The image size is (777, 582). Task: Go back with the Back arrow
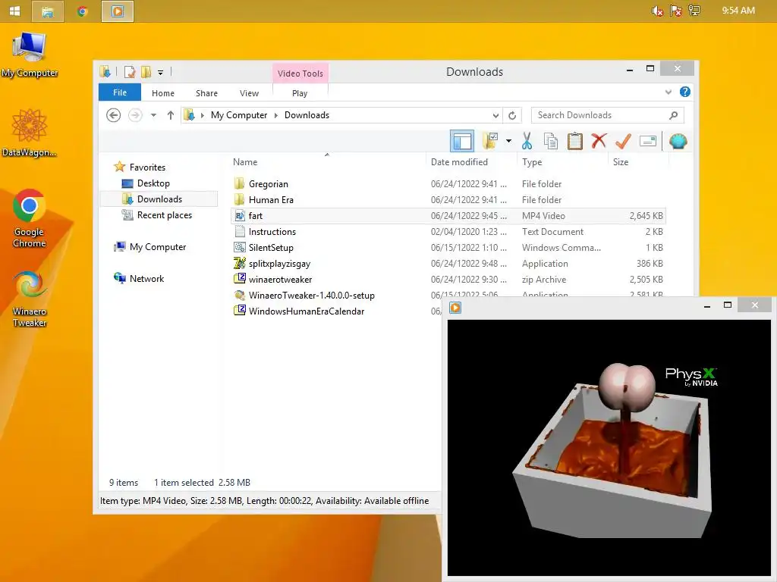click(114, 115)
